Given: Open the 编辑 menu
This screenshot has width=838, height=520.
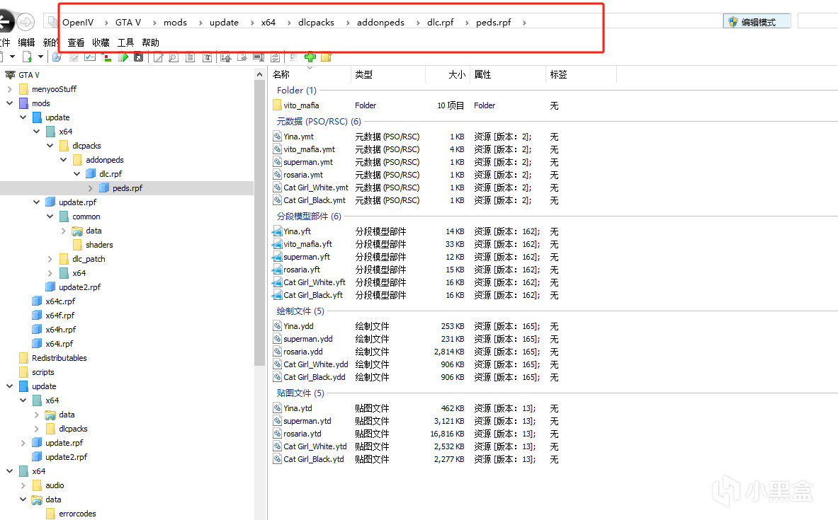Looking at the screenshot, I should coord(26,42).
